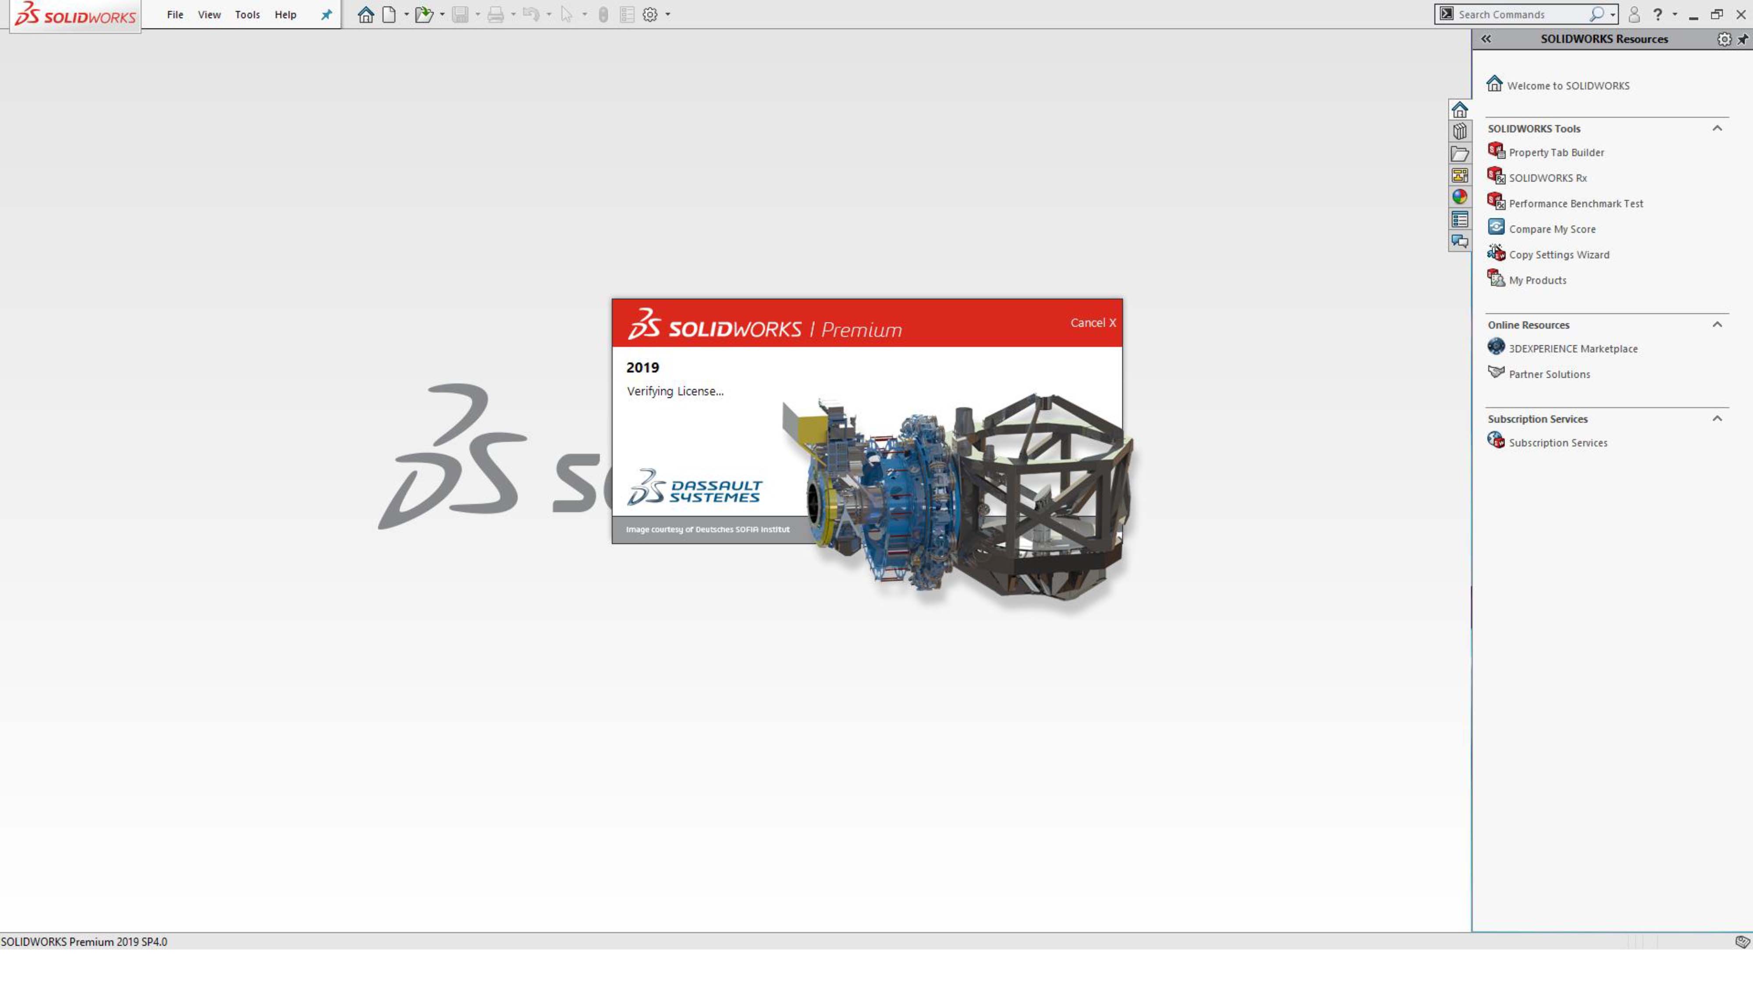Open Options via the toolbar gear icon
The width and height of the screenshot is (1753, 986).
pyautogui.click(x=650, y=14)
